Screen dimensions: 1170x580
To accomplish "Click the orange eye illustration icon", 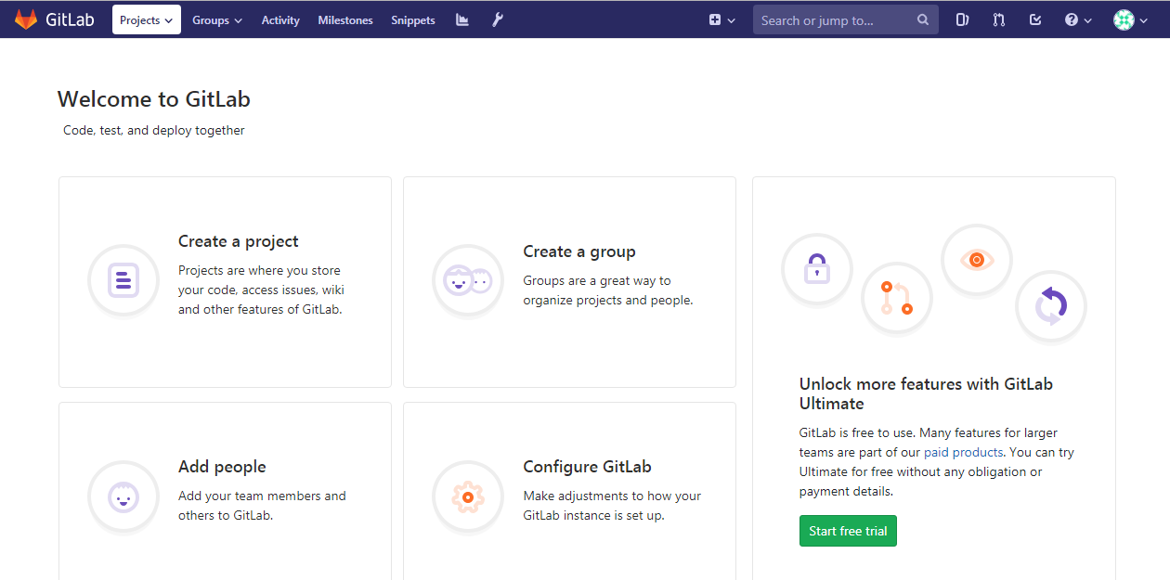I will point(977,260).
